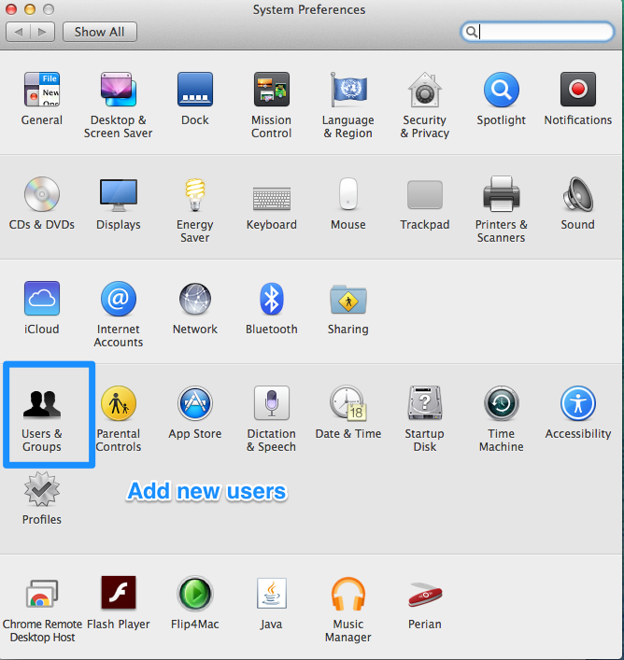Image resolution: width=624 pixels, height=660 pixels.
Task: Close the System Preferences window
Action: 11,9
